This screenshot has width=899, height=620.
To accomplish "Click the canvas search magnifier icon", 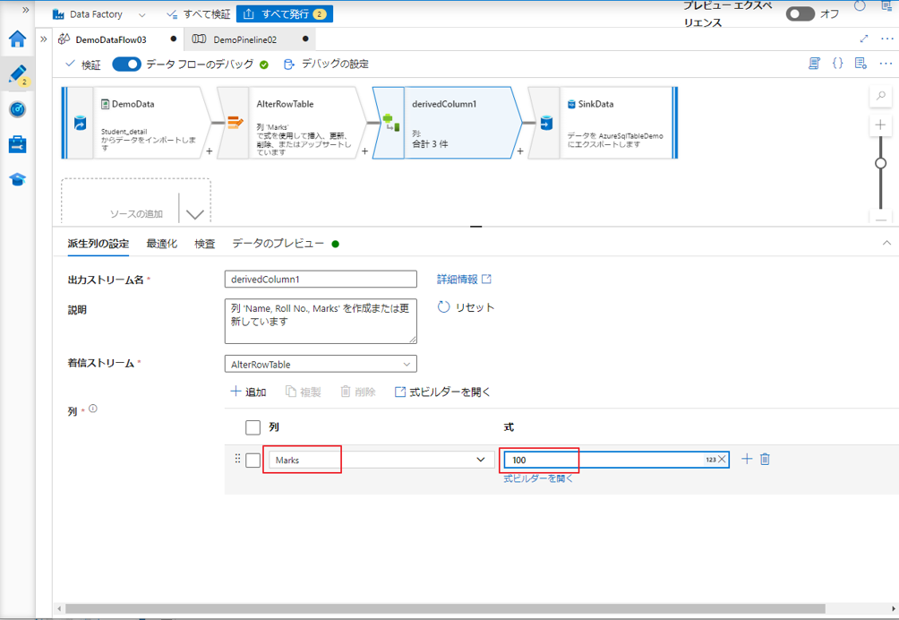I will tap(881, 96).
